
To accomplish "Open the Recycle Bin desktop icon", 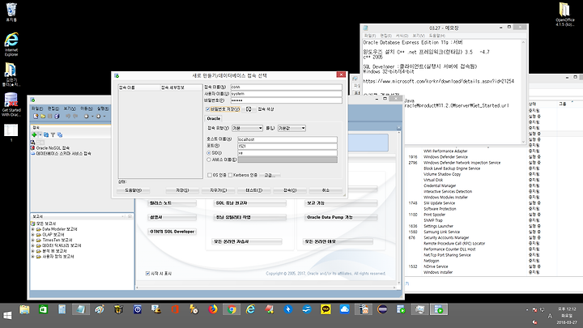I will 11,12.
